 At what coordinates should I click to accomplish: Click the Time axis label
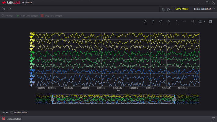click(118, 91)
